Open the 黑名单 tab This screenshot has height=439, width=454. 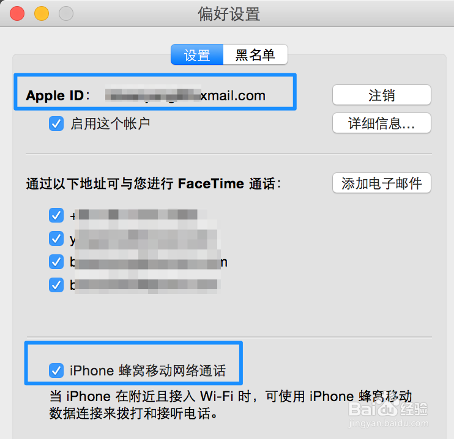pos(255,54)
